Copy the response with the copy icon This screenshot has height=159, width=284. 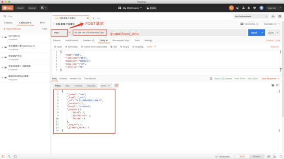pos(273,85)
